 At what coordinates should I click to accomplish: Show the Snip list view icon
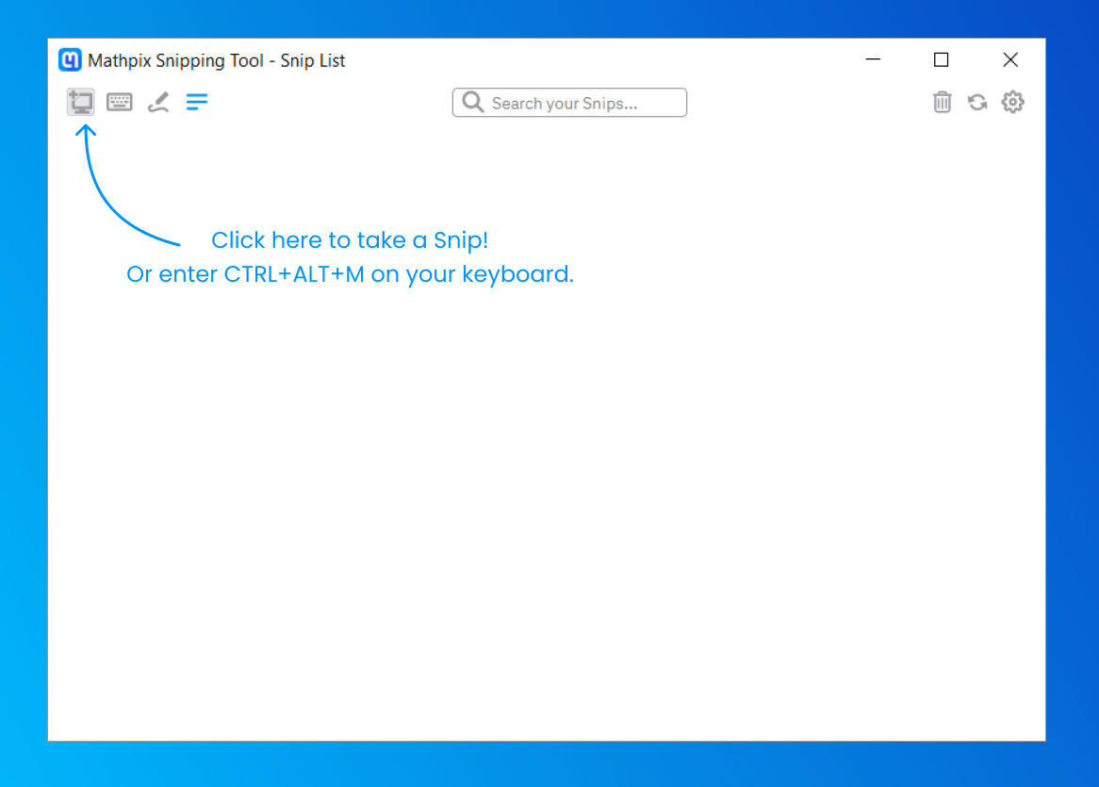[x=197, y=103]
